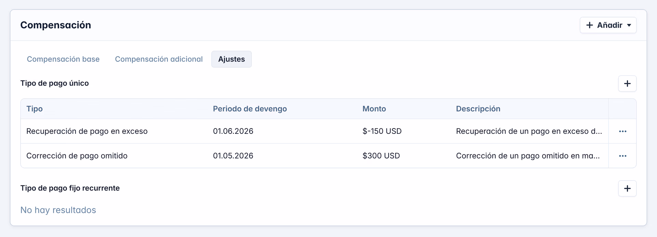Screen dimensions: 657x237
Task: Open the Añadir dropdown button
Action: (x=608, y=25)
